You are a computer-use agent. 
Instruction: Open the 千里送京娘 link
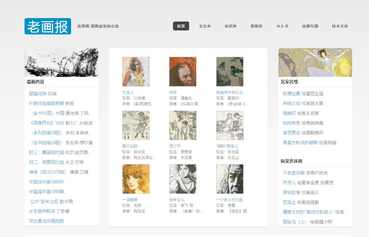point(294,173)
